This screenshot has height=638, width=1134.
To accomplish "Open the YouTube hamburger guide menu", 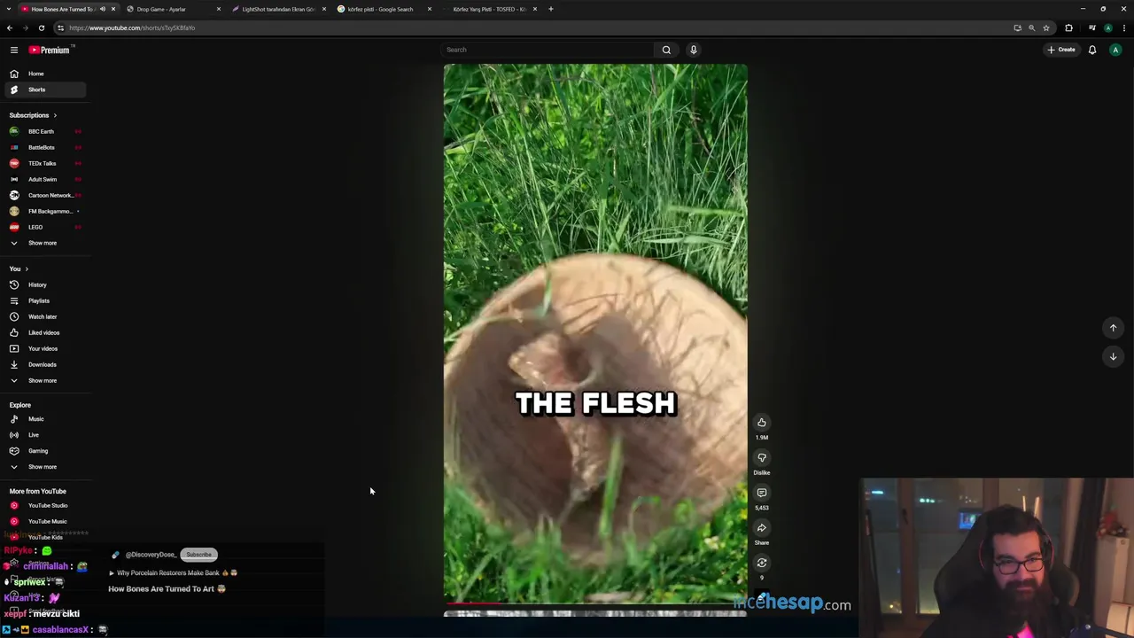I will (14, 50).
